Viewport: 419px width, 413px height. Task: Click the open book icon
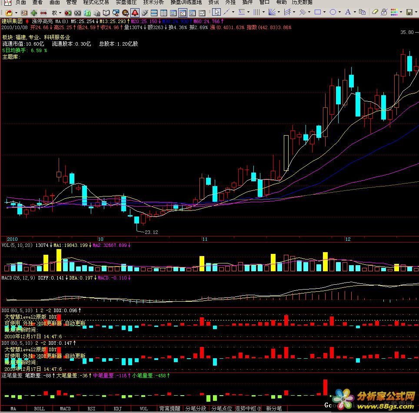106,13
